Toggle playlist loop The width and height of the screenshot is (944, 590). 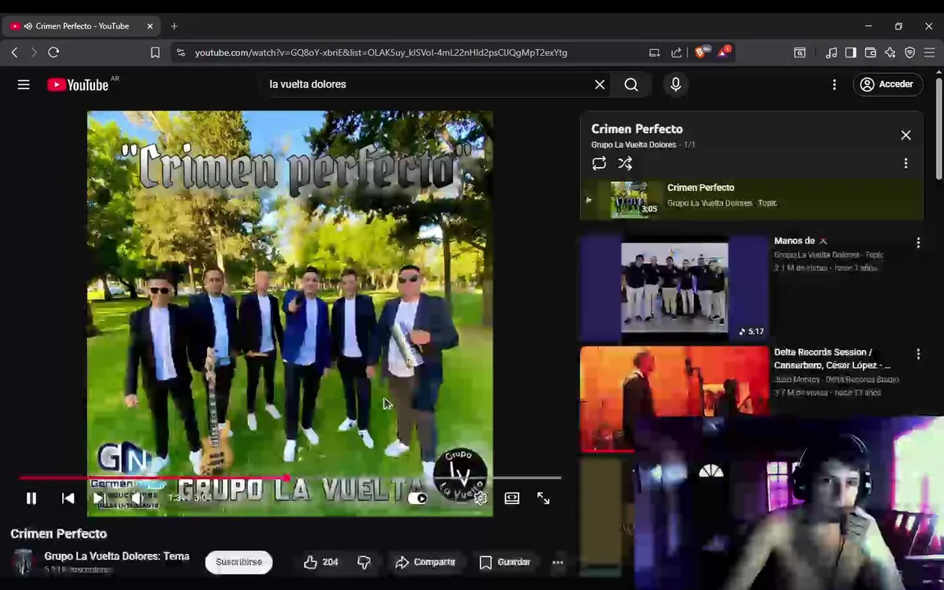tap(599, 163)
